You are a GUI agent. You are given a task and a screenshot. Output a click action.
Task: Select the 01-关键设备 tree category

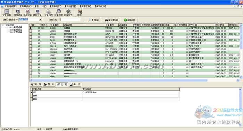tap(16, 27)
